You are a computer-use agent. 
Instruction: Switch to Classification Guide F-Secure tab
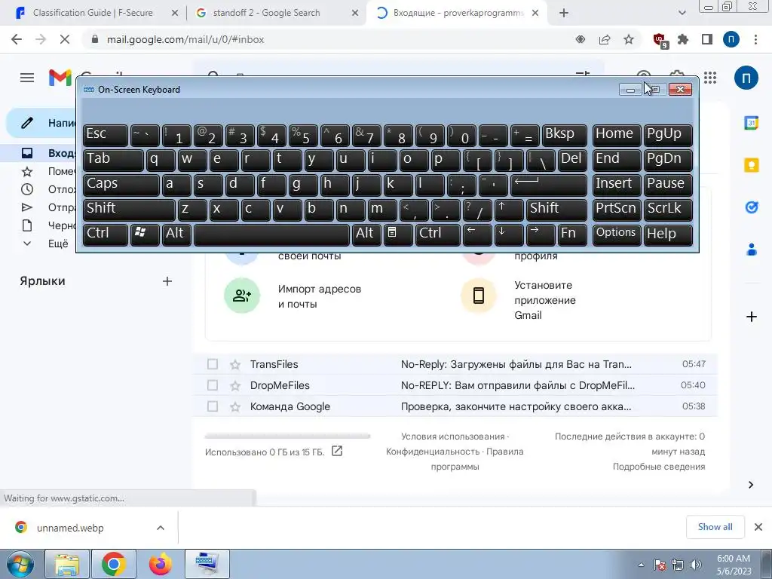click(93, 13)
